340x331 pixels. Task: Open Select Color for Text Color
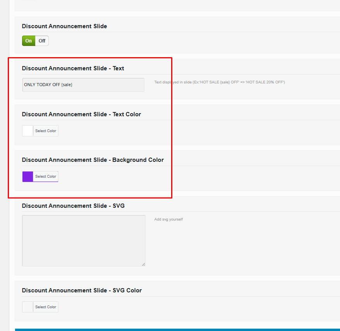point(46,131)
